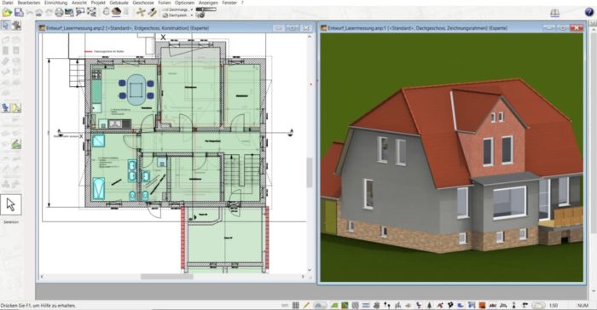The image size is (597, 310).
Task: Open the Gebäude menu
Action: tap(119, 3)
